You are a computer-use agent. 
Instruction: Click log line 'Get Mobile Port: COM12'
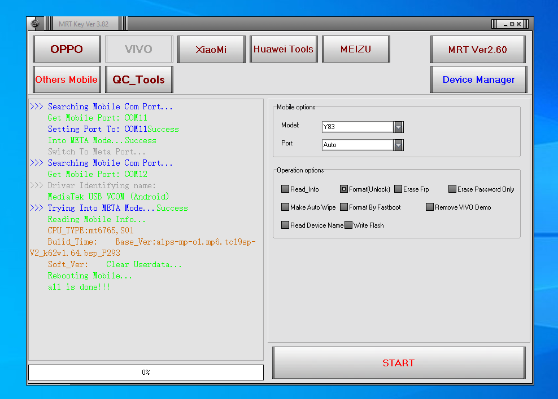pos(98,174)
